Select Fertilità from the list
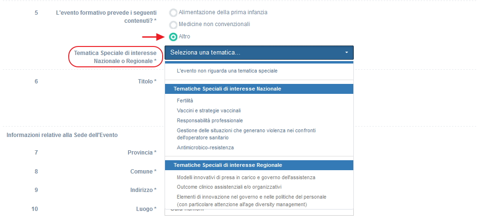The width and height of the screenshot is (479, 219). pos(185,100)
